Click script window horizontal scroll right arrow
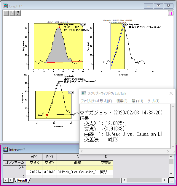Viewport: 177px width, 186px height. coord(168,151)
